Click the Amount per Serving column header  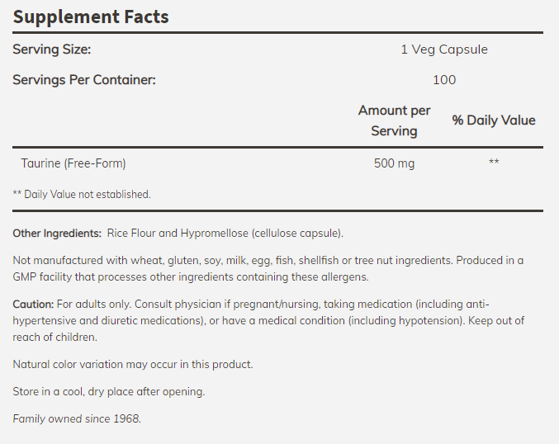click(394, 120)
